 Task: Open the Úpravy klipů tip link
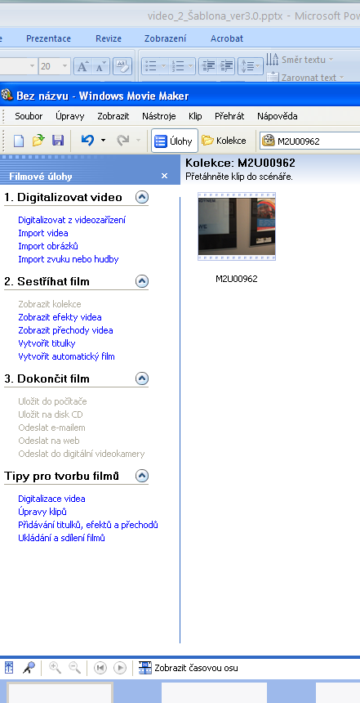42,512
